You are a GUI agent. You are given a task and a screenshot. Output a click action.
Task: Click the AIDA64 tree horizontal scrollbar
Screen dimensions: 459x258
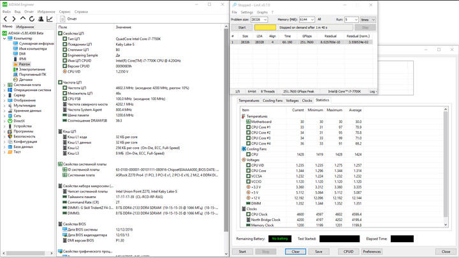coord(26,253)
